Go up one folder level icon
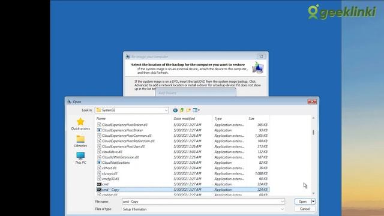Viewport: 384px width, 216px height. tap(182, 110)
